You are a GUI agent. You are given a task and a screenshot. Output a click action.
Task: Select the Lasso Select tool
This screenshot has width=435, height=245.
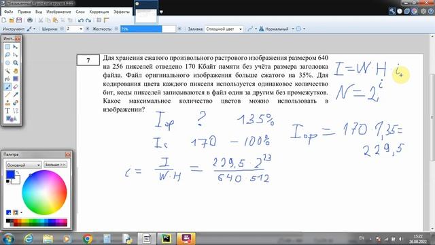point(7,54)
